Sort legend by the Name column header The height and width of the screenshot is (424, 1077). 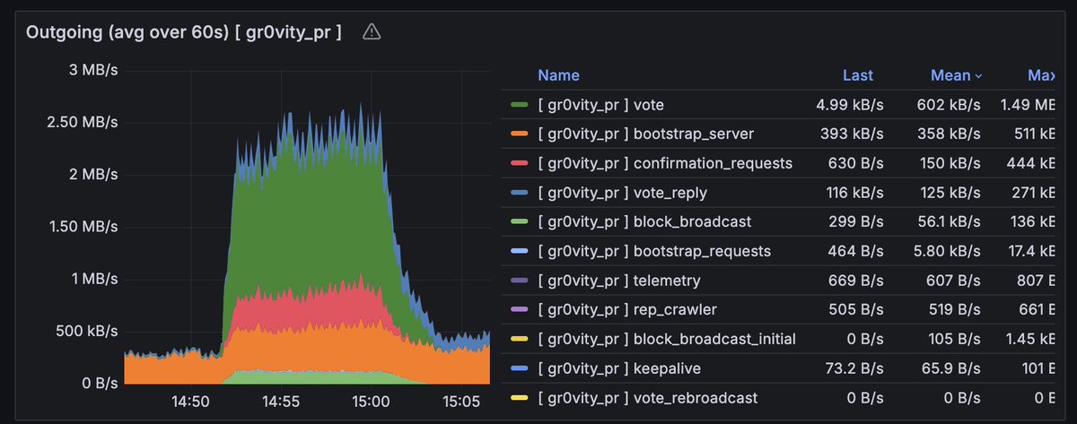558,75
